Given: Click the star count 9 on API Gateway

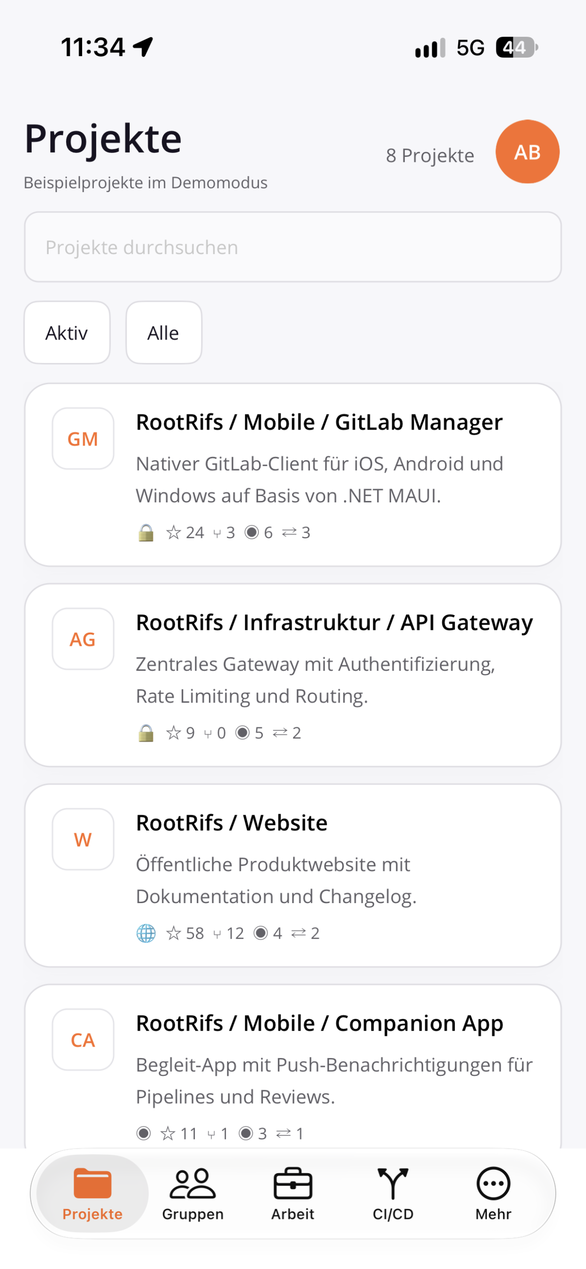Looking at the screenshot, I should [x=180, y=733].
